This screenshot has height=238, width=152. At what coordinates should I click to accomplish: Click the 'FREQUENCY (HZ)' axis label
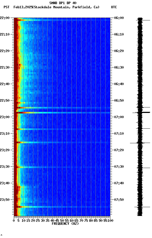coord(65,224)
